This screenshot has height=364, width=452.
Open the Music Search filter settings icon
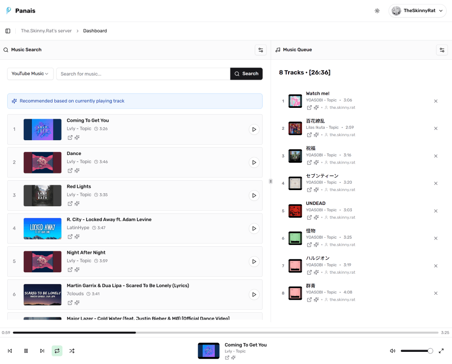coord(261,50)
